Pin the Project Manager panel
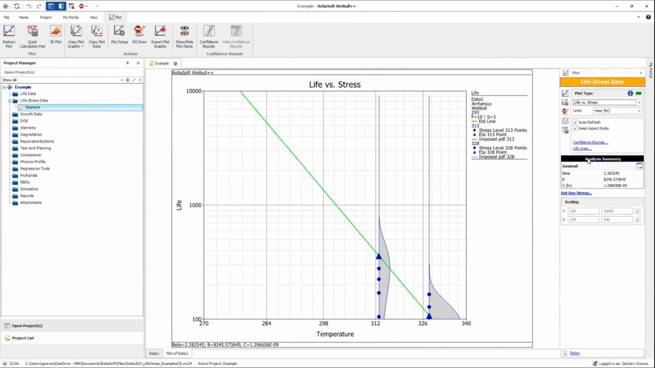 (127, 63)
